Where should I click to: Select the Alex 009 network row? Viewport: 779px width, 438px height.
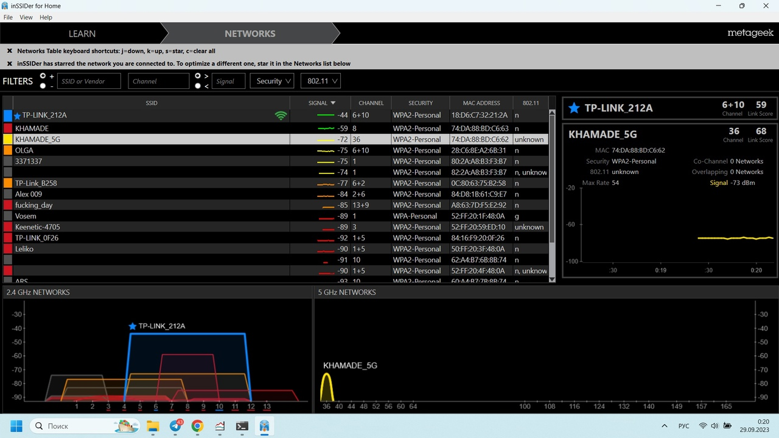click(276, 194)
